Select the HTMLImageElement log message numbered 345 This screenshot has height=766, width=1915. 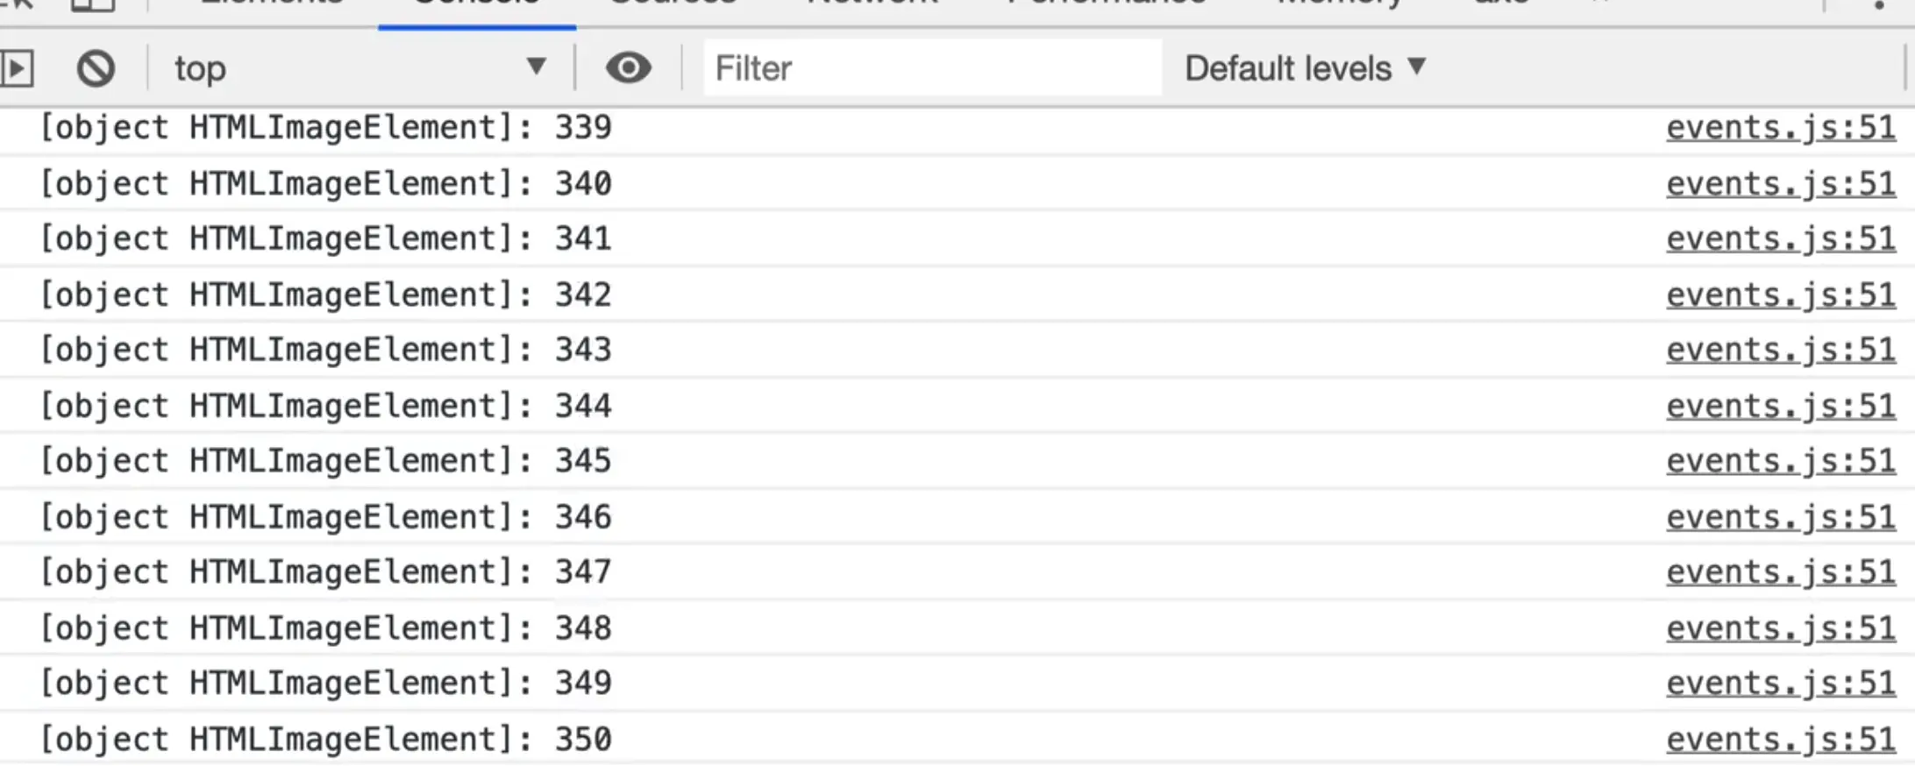click(325, 461)
